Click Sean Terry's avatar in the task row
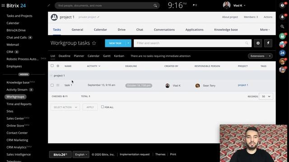The image size is (289, 162). tap(198, 85)
